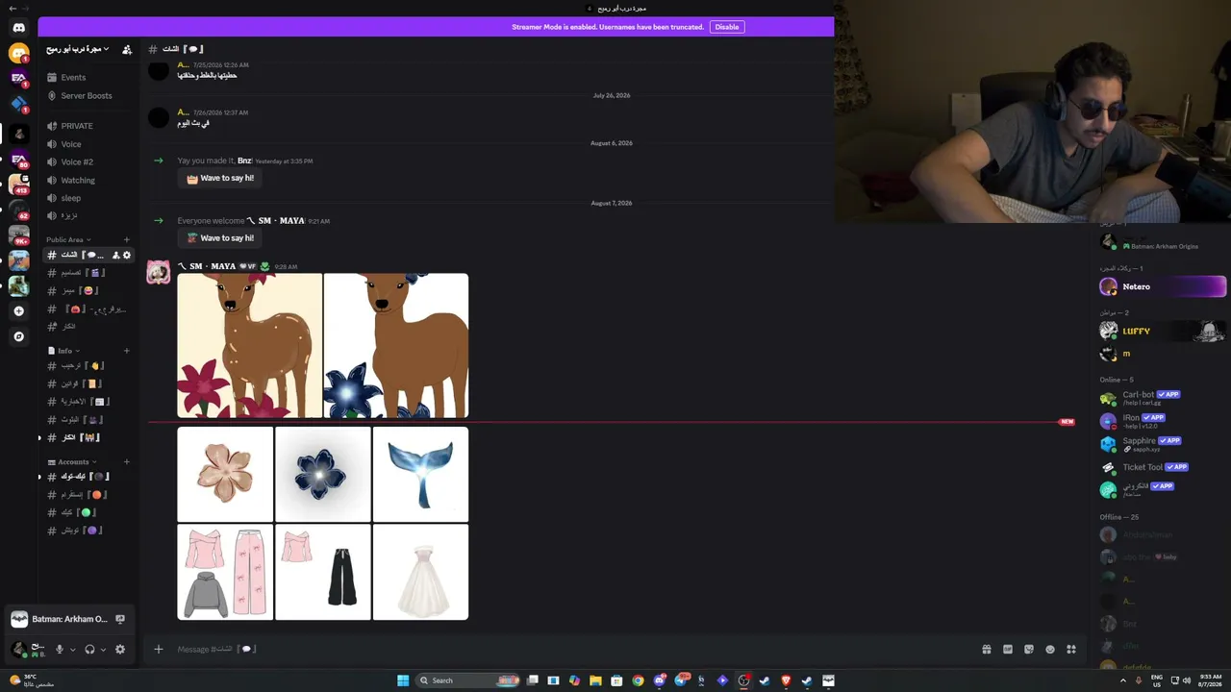
Task: Open Discover servers compass icon
Action: point(18,336)
